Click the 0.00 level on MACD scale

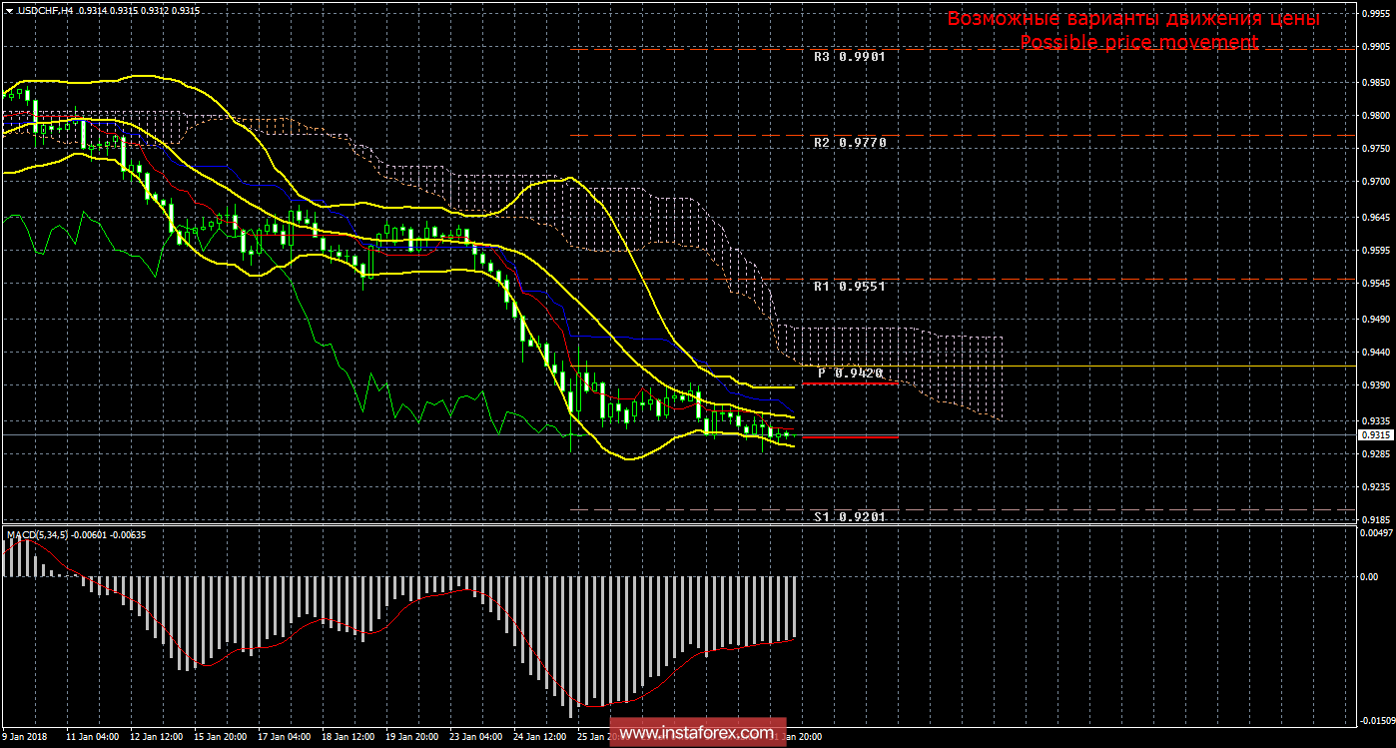(1370, 576)
